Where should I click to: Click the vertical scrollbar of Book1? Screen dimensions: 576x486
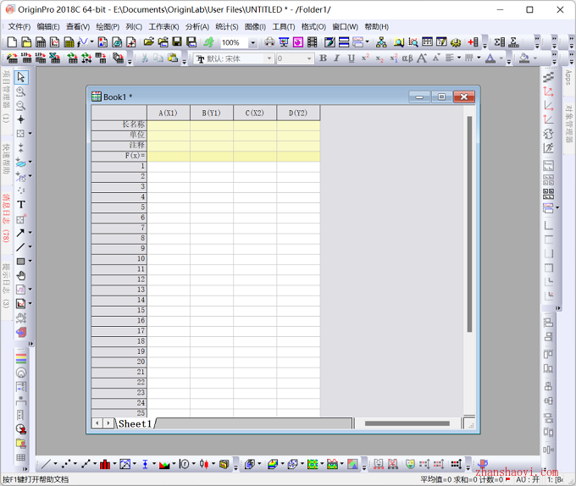click(469, 224)
